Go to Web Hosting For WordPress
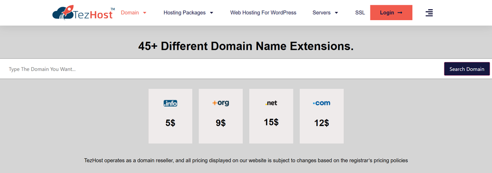Image resolution: width=492 pixels, height=173 pixels. click(x=263, y=12)
